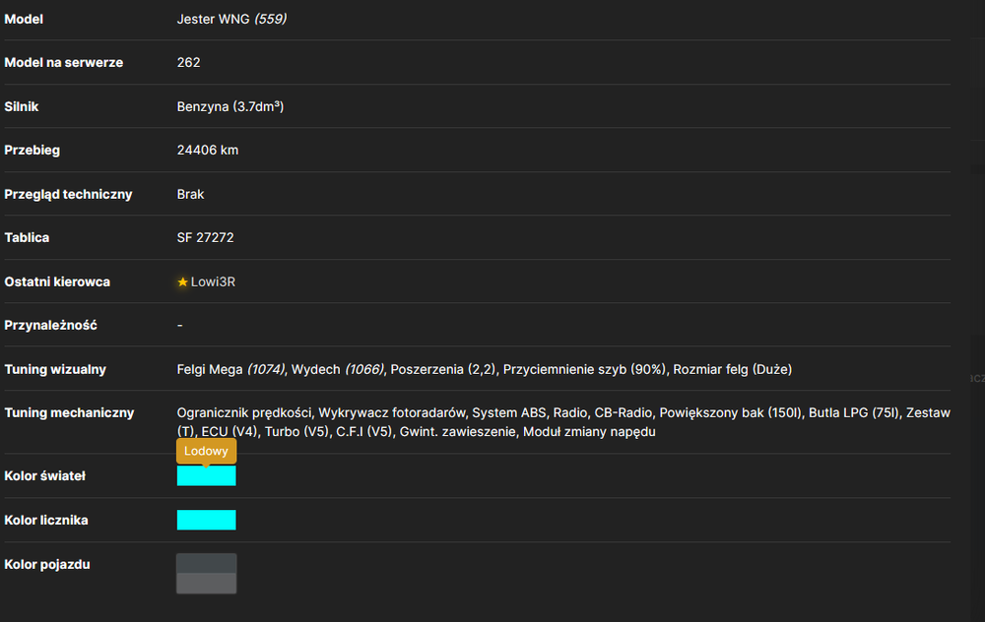Viewport: 985px width, 622px height.
Task: Click the Lodowy tooltip label
Action: tap(206, 451)
